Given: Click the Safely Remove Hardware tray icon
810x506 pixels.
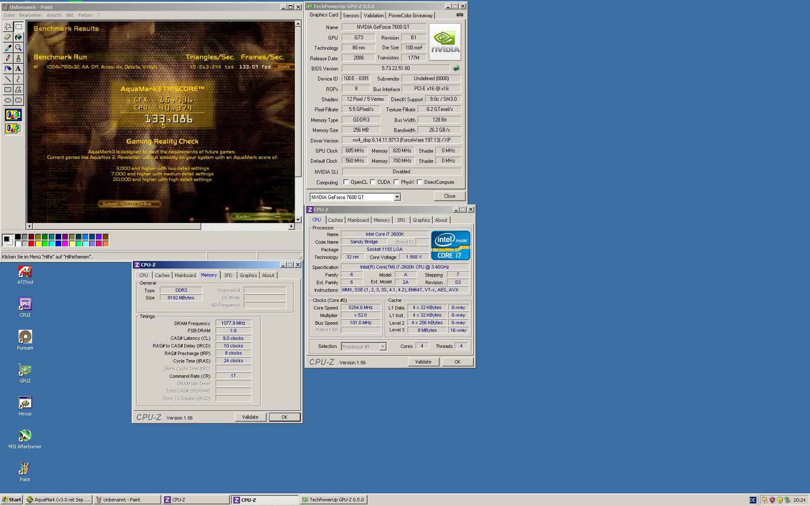Looking at the screenshot, I should (x=787, y=500).
